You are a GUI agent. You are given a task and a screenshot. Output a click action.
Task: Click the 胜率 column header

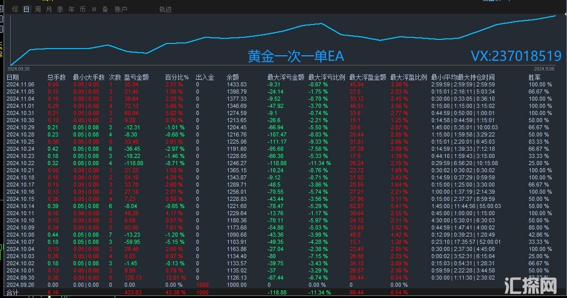pyautogui.click(x=534, y=77)
